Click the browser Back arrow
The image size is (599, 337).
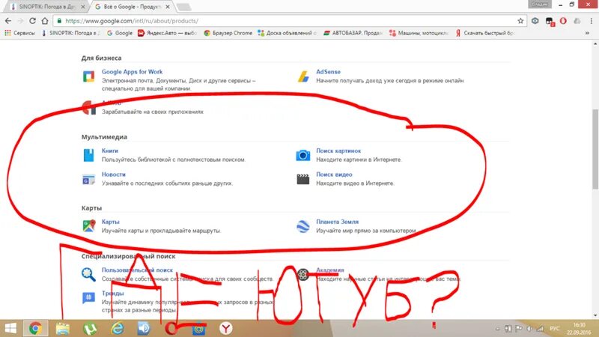(8, 21)
